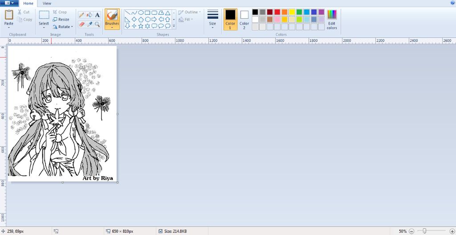Viewport: 456px width, 235px height.
Task: Pick the red color swatch
Action: (x=277, y=12)
